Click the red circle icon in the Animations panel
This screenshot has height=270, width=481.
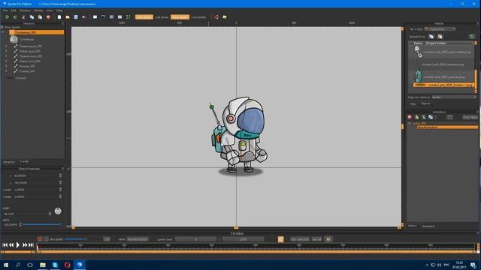pyautogui.click(x=410, y=117)
